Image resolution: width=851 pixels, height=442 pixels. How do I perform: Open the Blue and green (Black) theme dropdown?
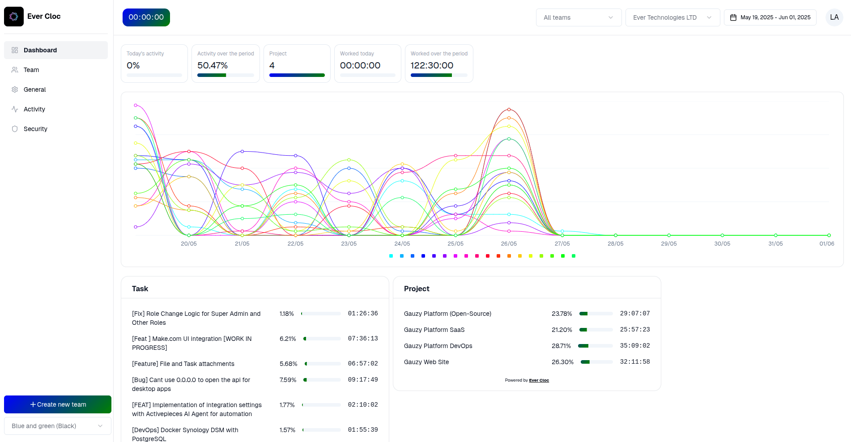point(57,425)
